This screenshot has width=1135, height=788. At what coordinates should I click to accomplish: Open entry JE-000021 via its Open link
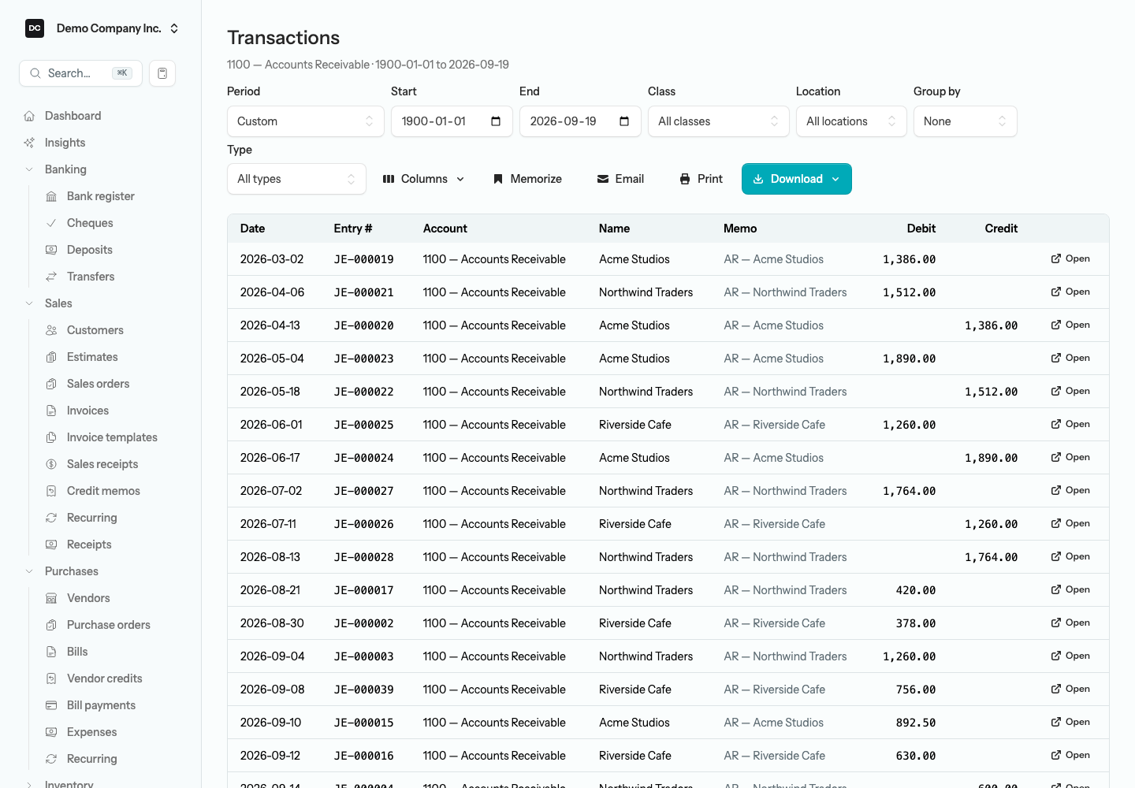pos(1070,292)
